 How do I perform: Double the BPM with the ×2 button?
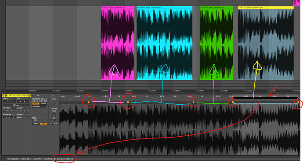coord(45,120)
